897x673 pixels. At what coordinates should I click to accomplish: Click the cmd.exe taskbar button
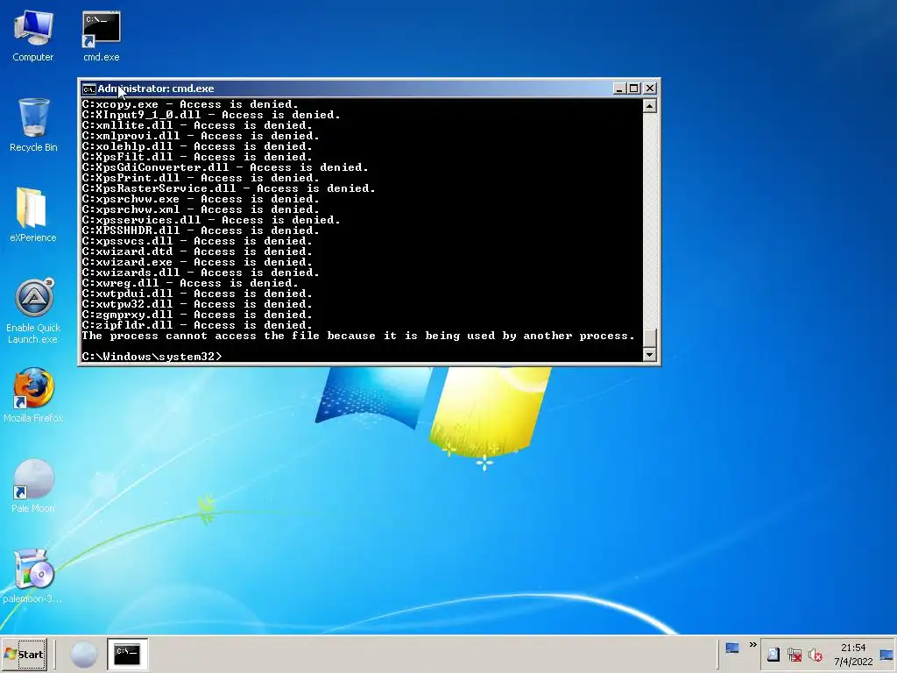127,654
